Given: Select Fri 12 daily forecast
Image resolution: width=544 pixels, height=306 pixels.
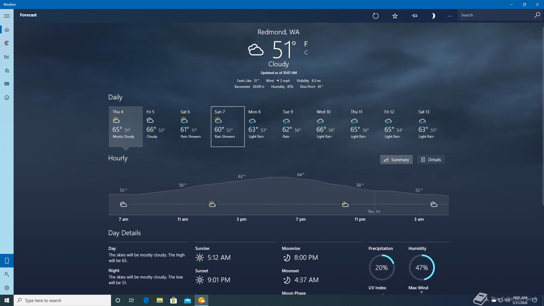Looking at the screenshot, I should point(398,127).
